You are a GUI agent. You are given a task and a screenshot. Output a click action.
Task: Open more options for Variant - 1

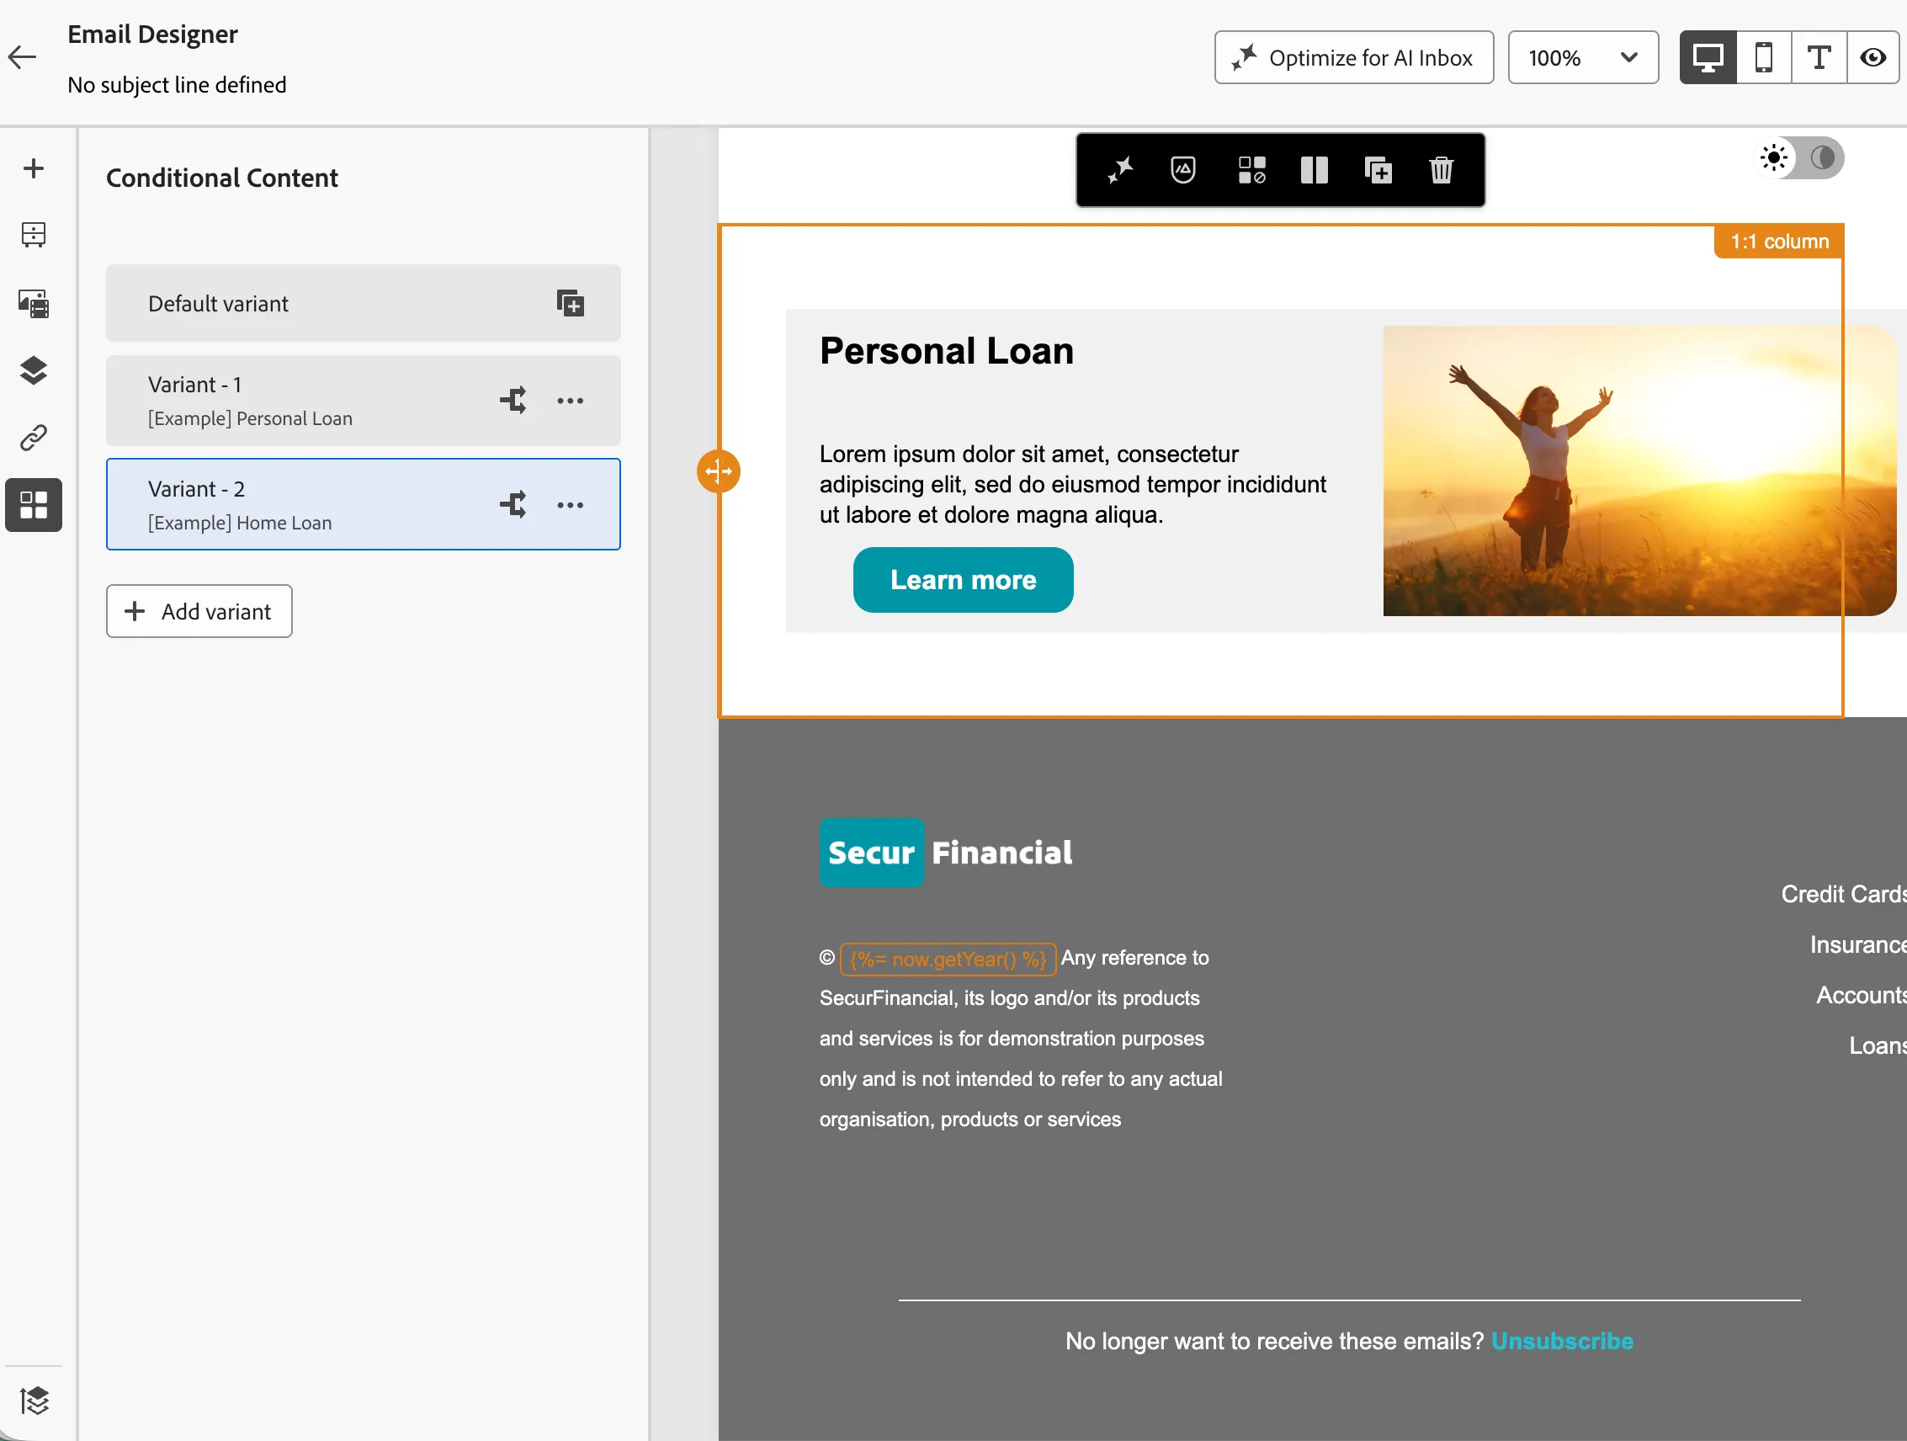coord(570,400)
